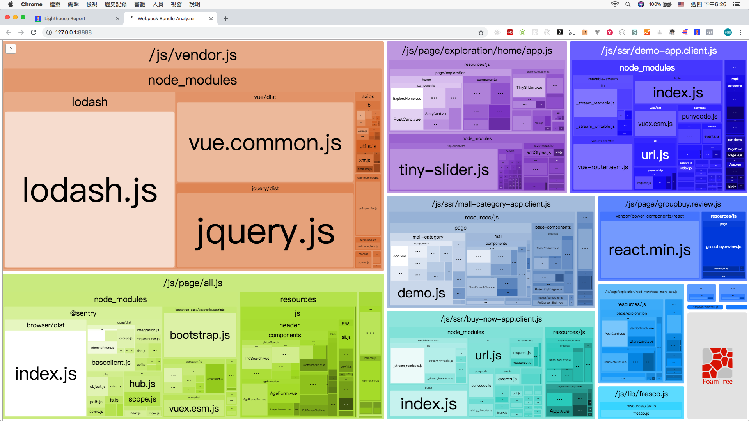
Task: Click the Octocat GitHub extension icon
Action: point(672,32)
